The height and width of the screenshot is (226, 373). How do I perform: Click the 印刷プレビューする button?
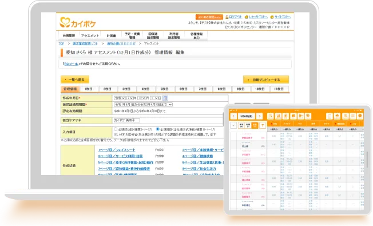(x=266, y=80)
